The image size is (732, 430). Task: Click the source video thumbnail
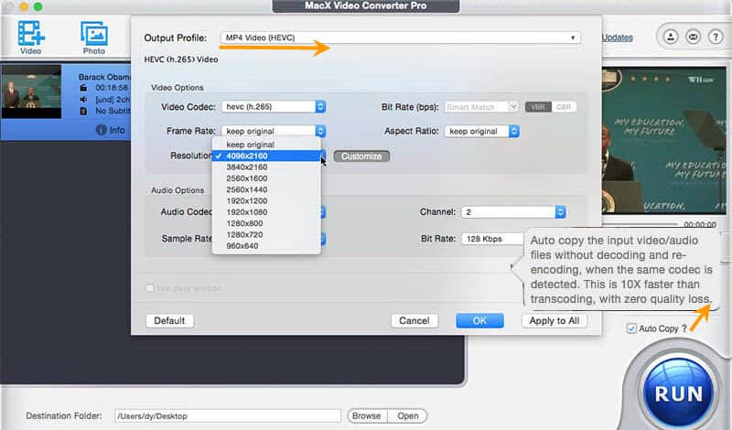coord(31,91)
